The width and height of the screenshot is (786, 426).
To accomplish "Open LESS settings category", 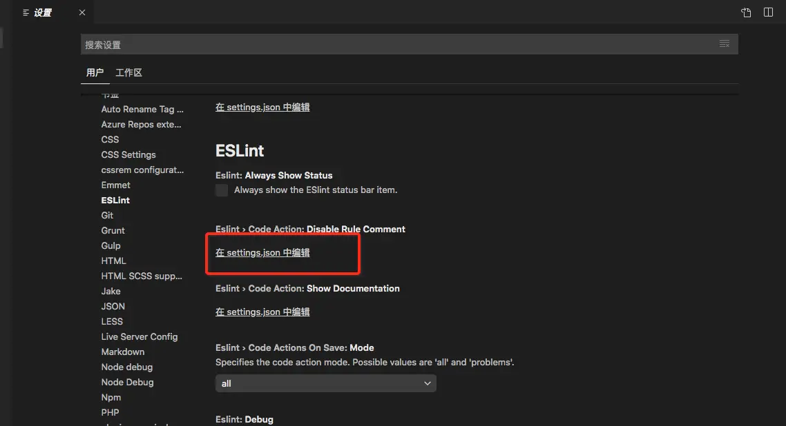I will tap(112, 321).
